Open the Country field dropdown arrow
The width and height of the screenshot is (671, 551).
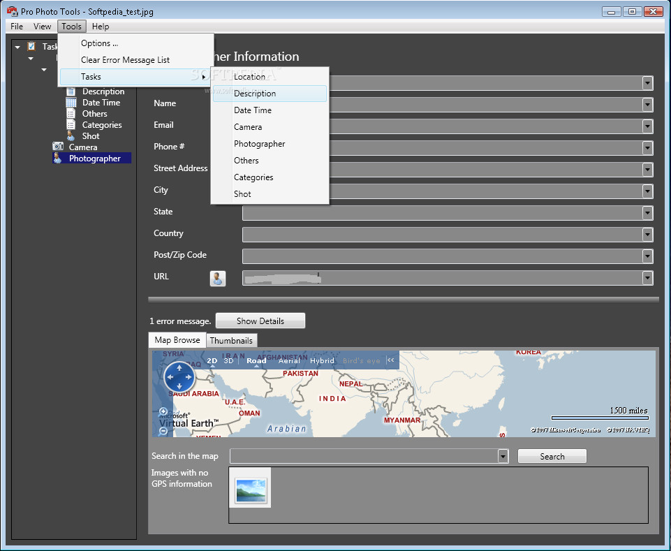click(647, 235)
